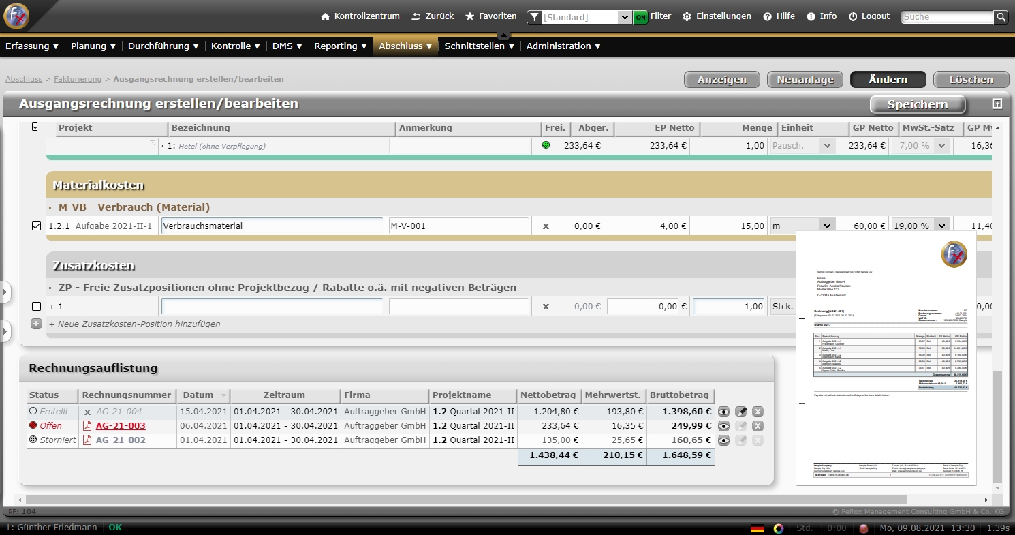Follow the Fakturierung breadcrumb link
This screenshot has width=1015, height=535.
(78, 79)
